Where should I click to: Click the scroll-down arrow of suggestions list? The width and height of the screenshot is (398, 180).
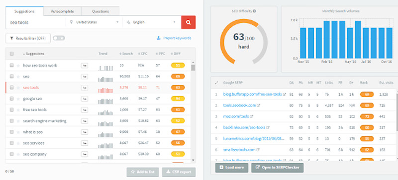tap(193, 160)
